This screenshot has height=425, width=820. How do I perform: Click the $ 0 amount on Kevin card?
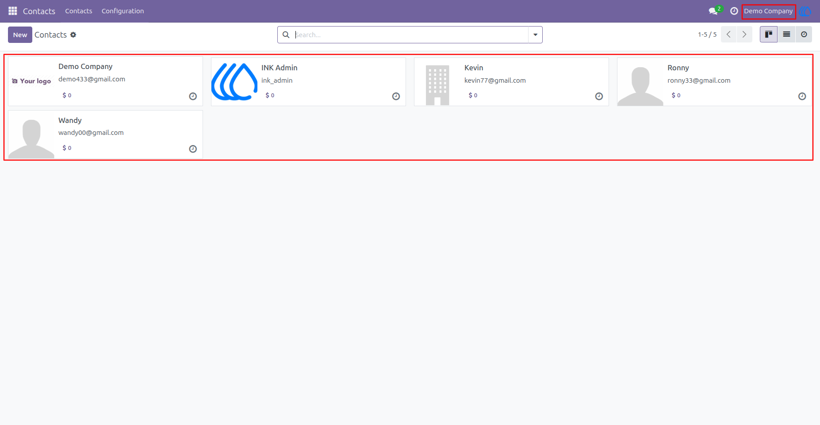coord(473,95)
